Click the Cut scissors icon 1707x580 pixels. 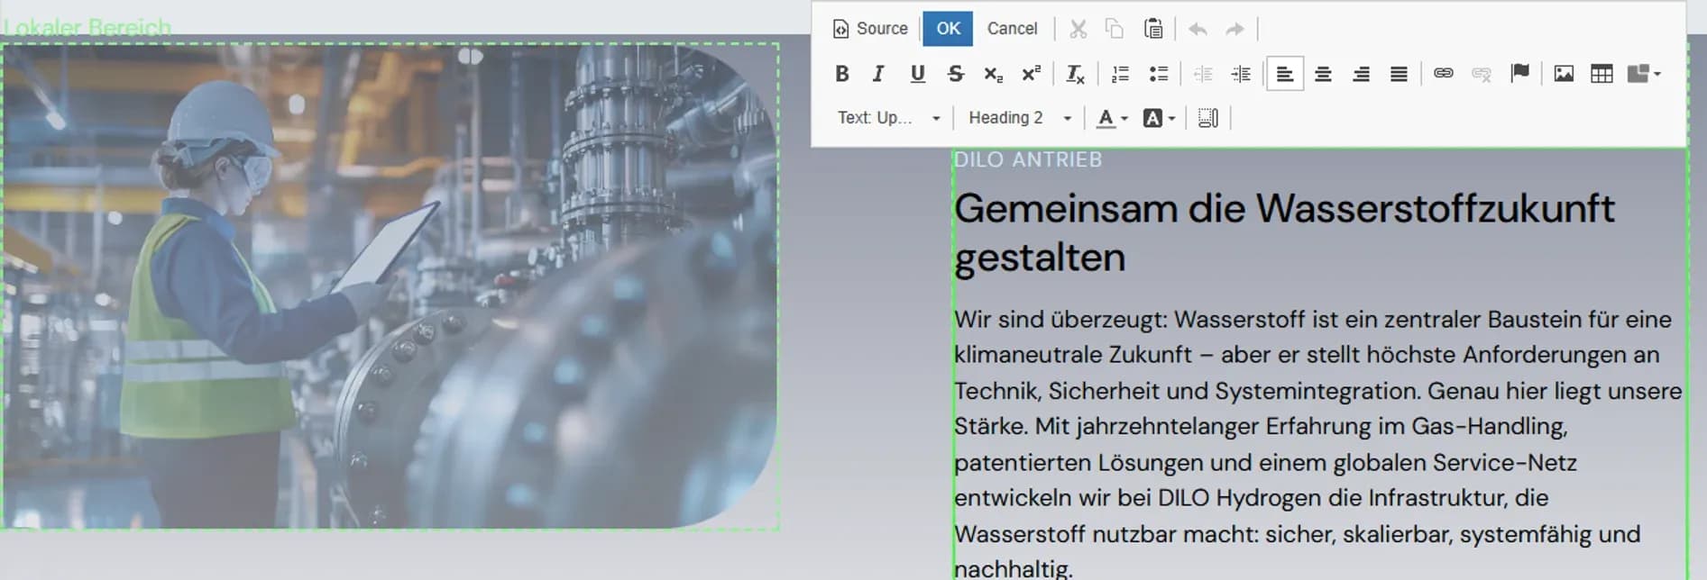tap(1078, 29)
